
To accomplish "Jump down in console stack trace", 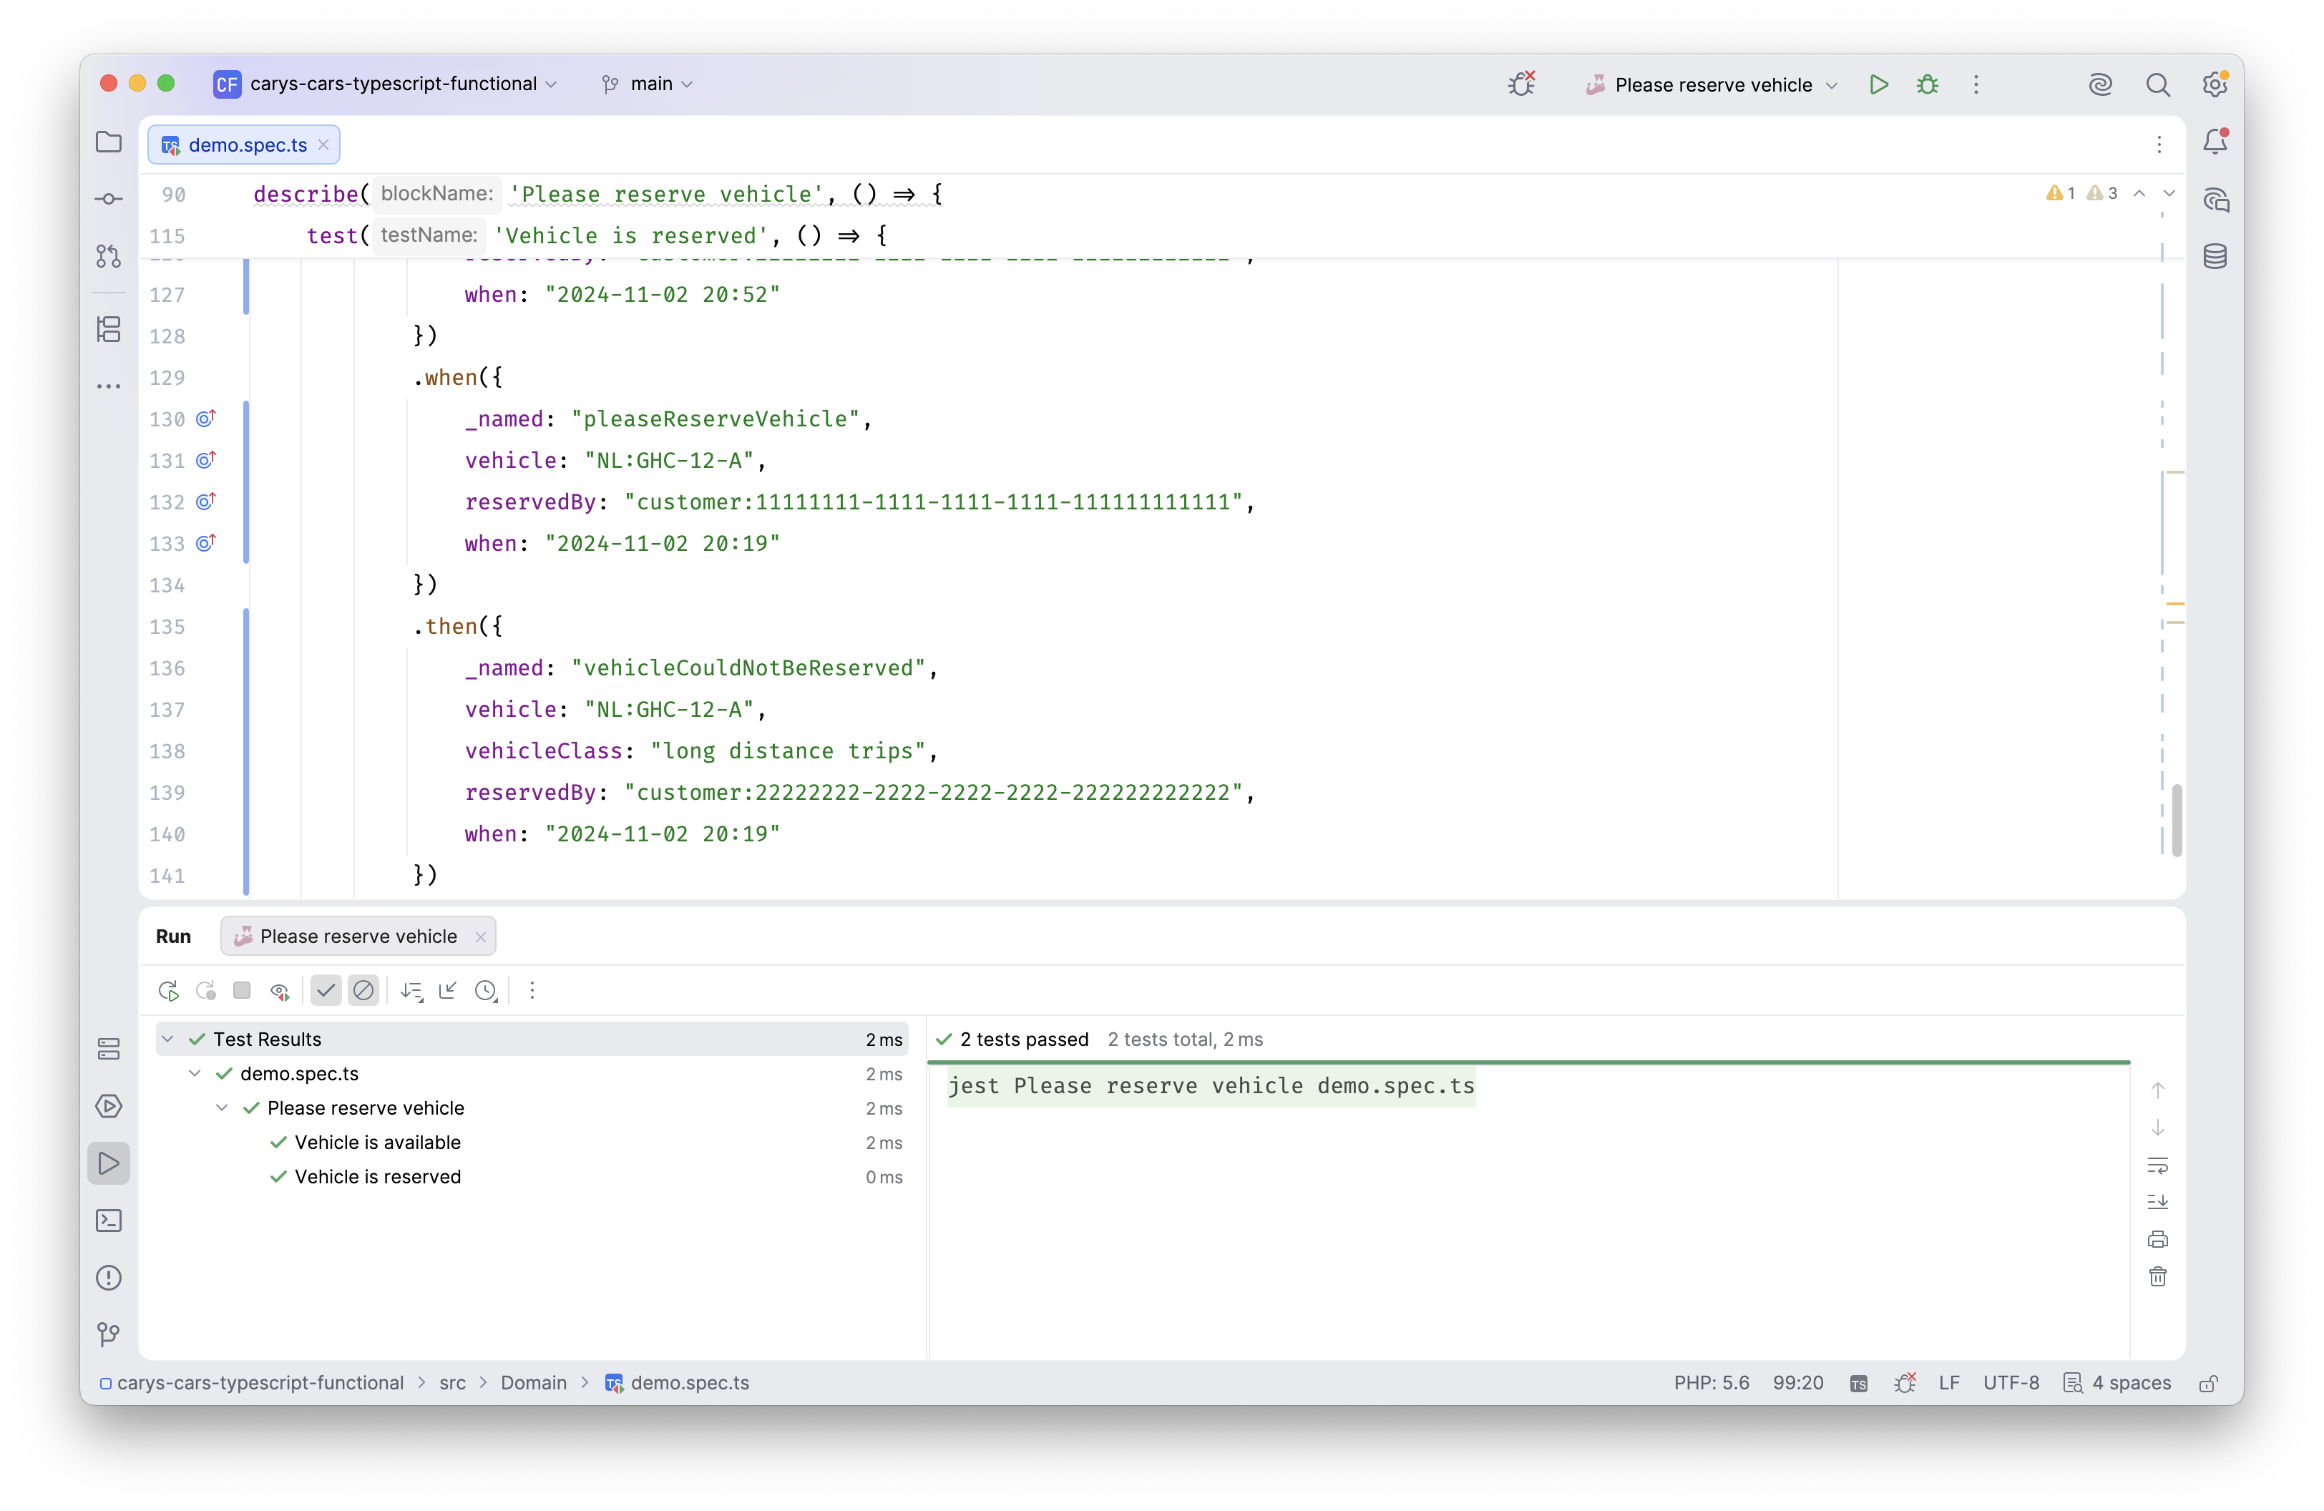I will (2158, 1128).
